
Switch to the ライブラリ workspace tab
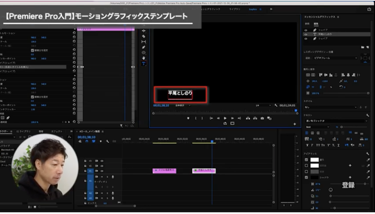click(x=235, y=9)
